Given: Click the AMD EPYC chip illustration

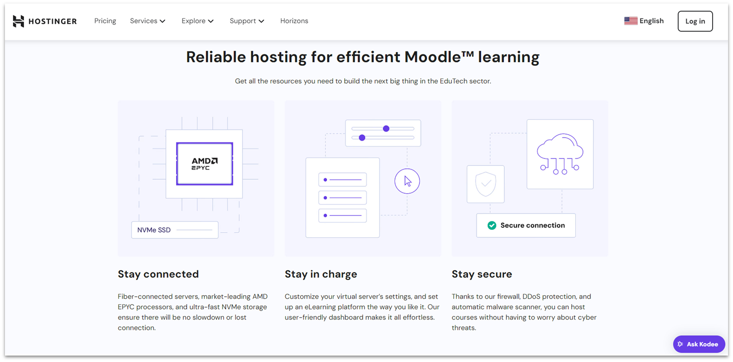Looking at the screenshot, I should click(x=204, y=164).
